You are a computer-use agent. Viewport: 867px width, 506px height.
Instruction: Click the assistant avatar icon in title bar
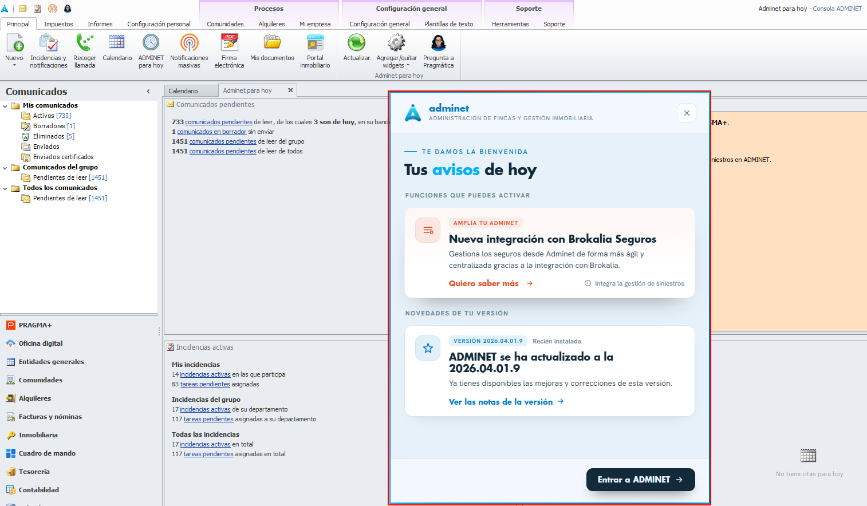pyautogui.click(x=68, y=9)
